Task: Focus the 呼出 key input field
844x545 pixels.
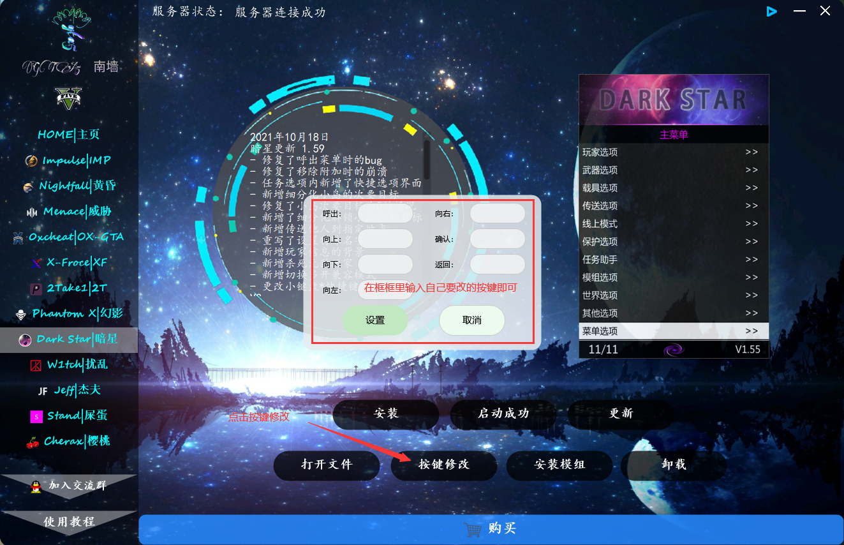Action: [x=385, y=213]
